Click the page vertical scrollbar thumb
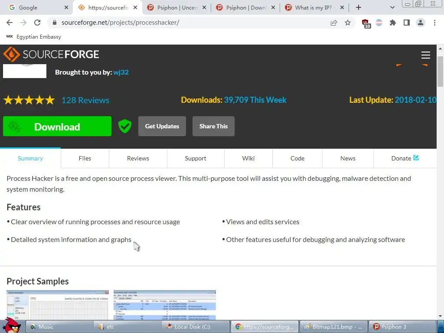 [x=441, y=72]
